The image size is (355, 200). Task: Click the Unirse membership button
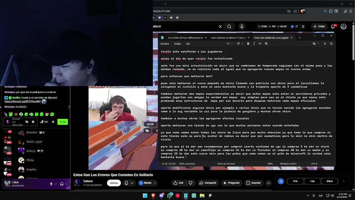pos(114,183)
